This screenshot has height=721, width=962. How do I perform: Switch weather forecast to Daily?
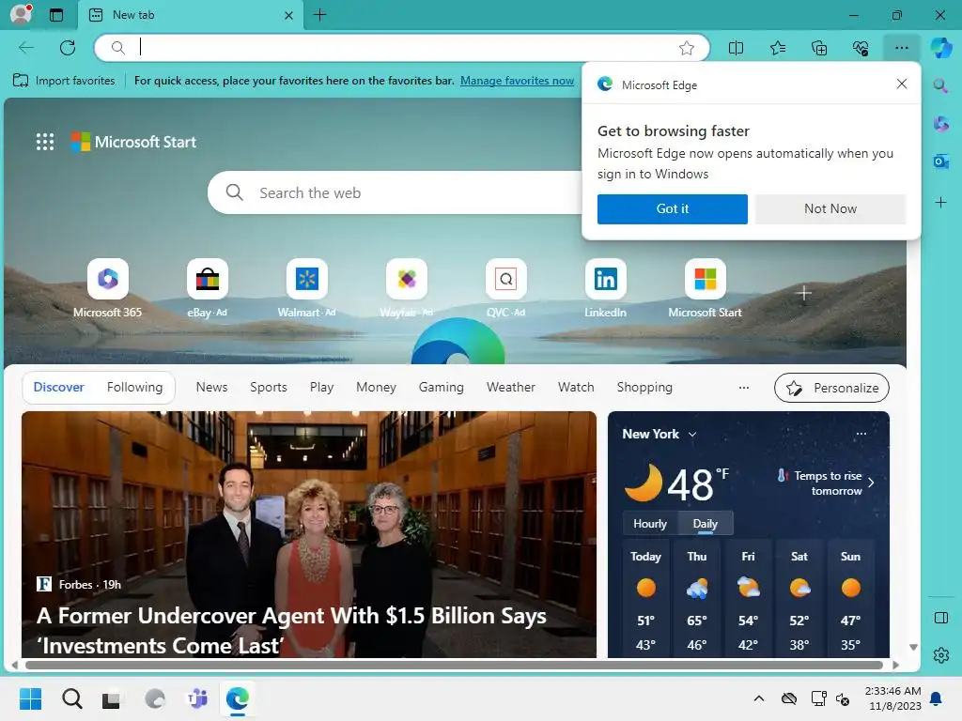[705, 524]
